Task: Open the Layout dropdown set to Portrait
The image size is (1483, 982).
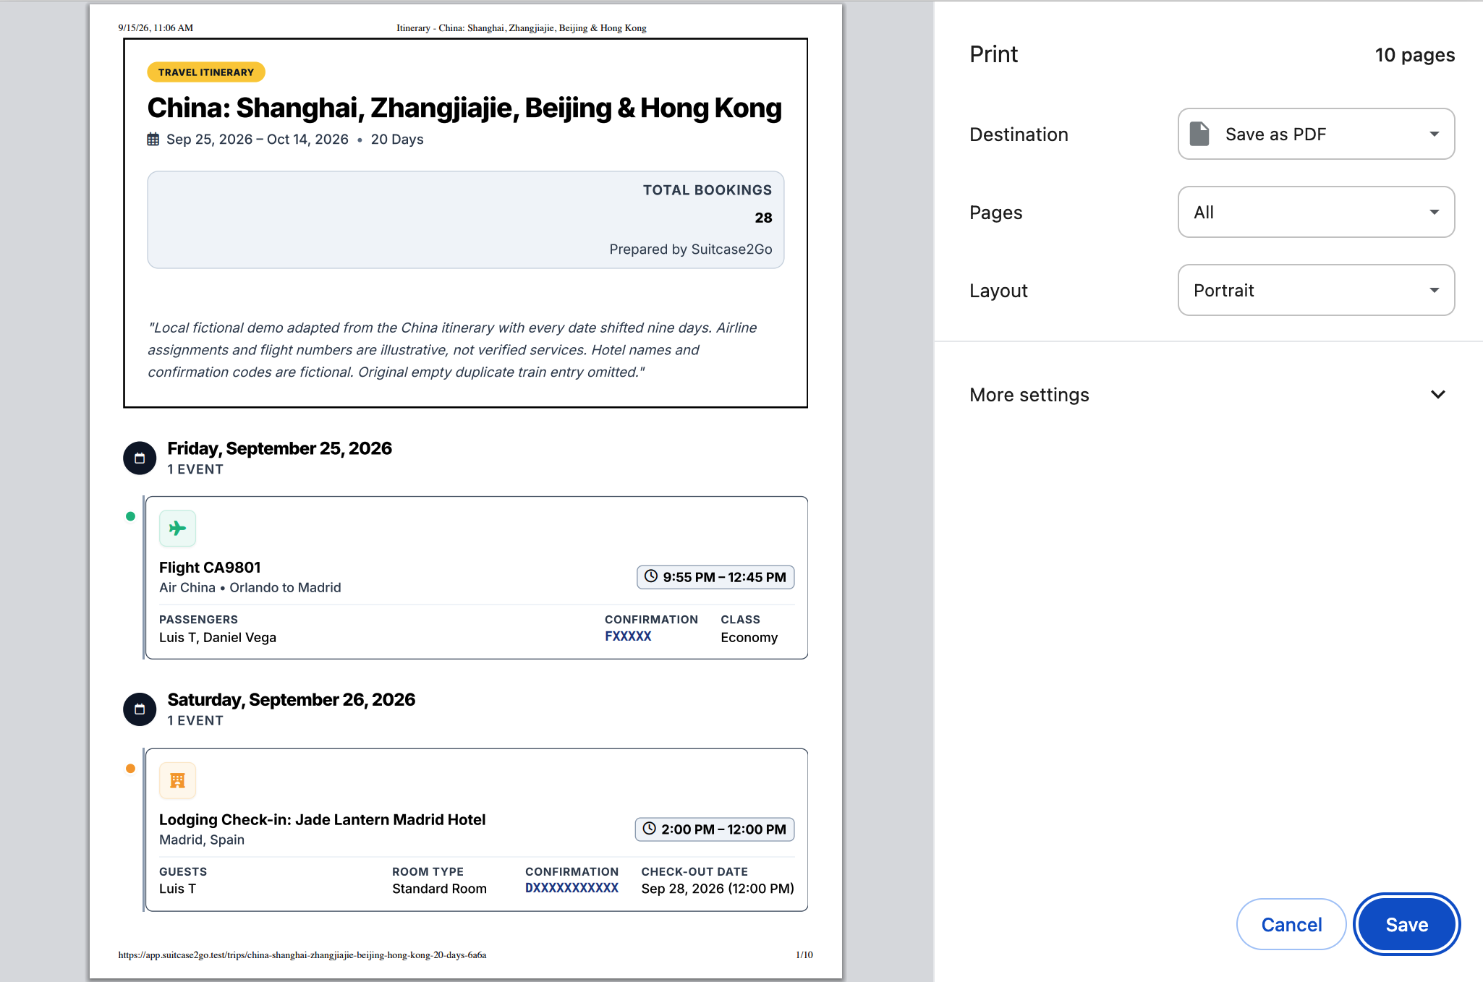Action: point(1316,290)
